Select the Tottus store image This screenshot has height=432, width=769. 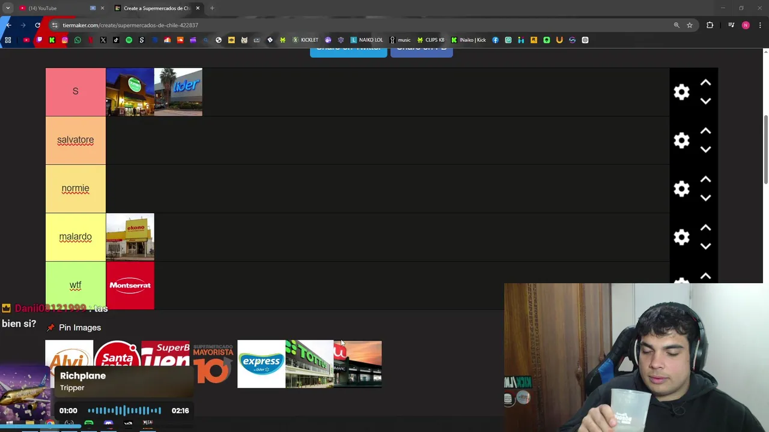coord(309,364)
